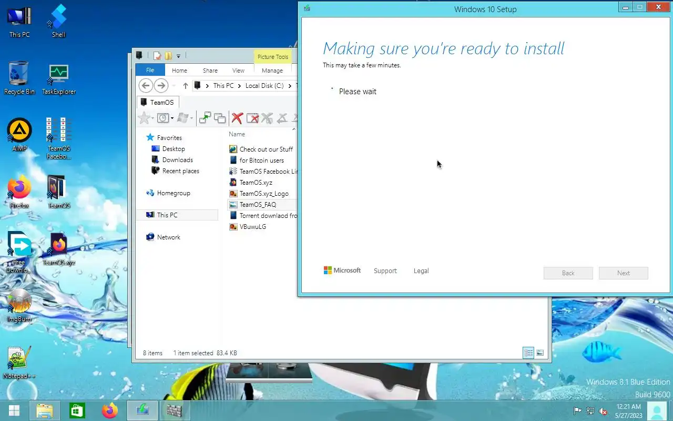Select This PC in navigation pane
This screenshot has height=421, width=673.
click(x=177, y=215)
